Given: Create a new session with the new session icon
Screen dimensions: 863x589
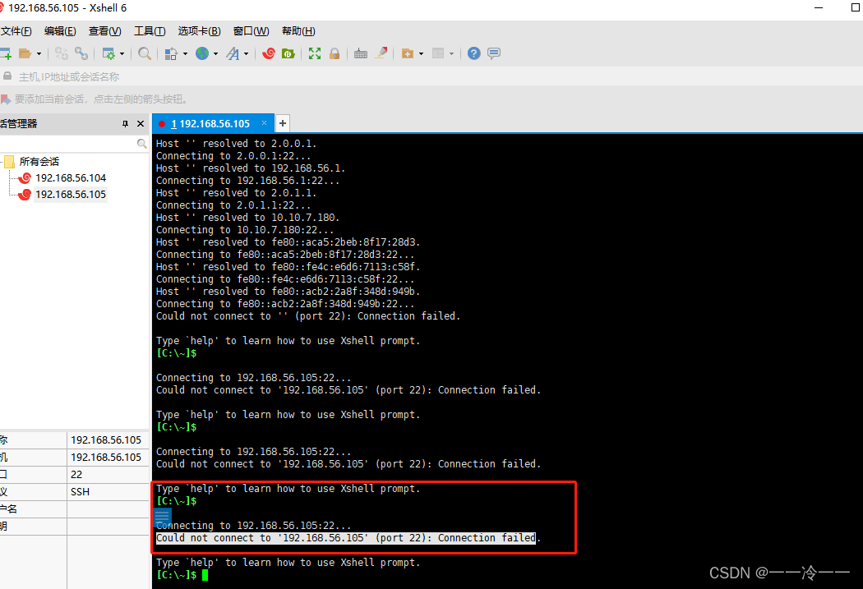Looking at the screenshot, I should point(6,53).
